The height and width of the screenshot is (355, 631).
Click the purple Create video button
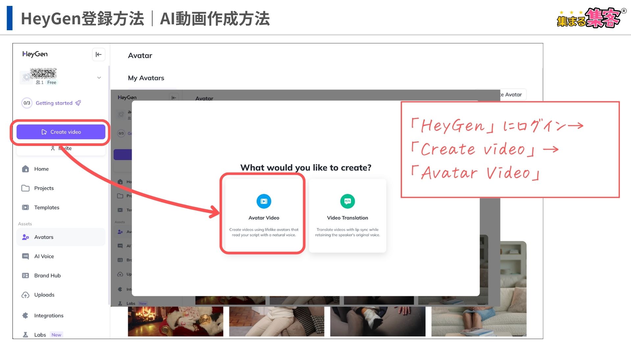click(61, 132)
